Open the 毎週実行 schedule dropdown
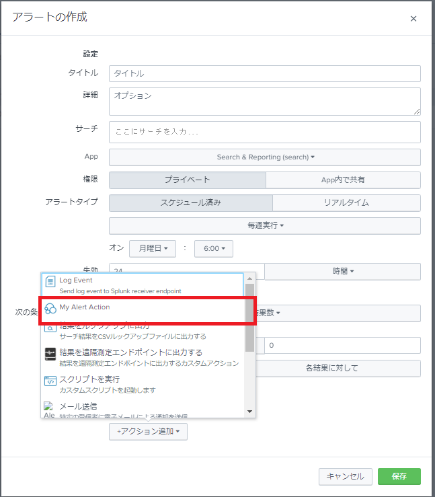Screen dimensions: 435x497 (265, 226)
